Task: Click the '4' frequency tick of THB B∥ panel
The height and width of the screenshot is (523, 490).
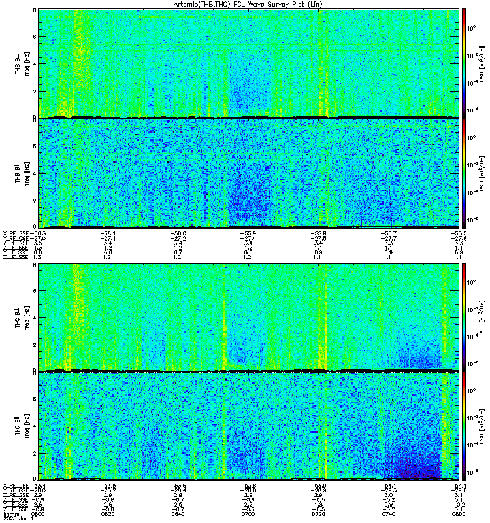Action: [35, 173]
